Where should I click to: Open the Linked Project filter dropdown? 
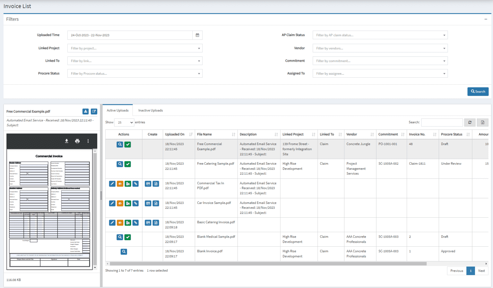pos(135,48)
